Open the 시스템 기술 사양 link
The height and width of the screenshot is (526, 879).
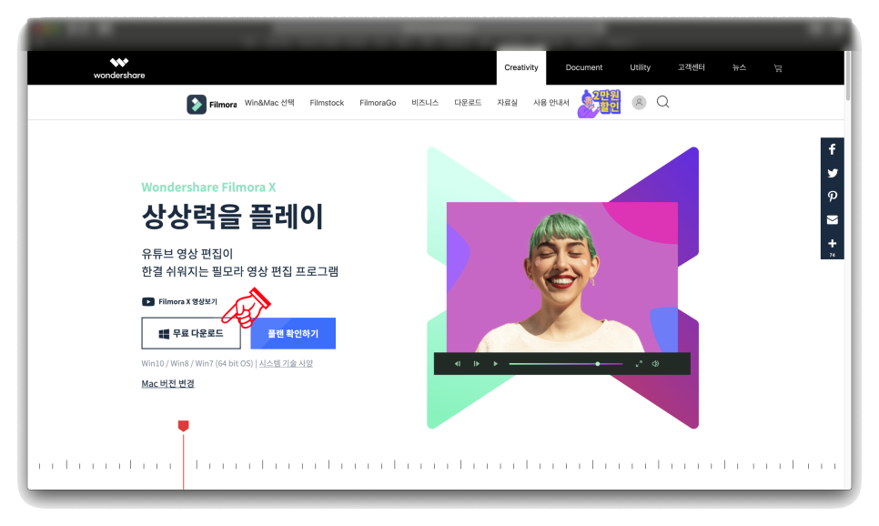pyautogui.click(x=286, y=363)
